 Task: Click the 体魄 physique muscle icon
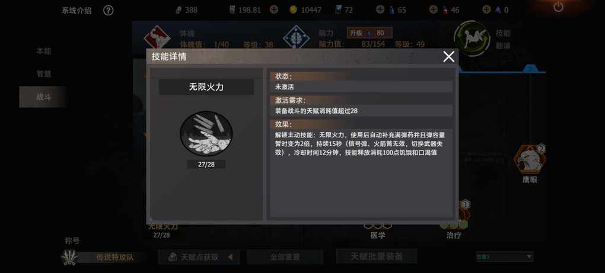coord(157,38)
